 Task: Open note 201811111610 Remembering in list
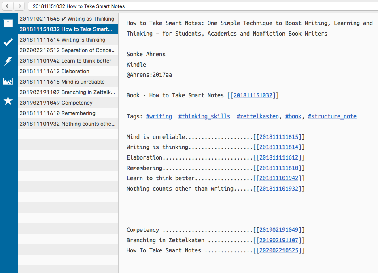(68, 113)
